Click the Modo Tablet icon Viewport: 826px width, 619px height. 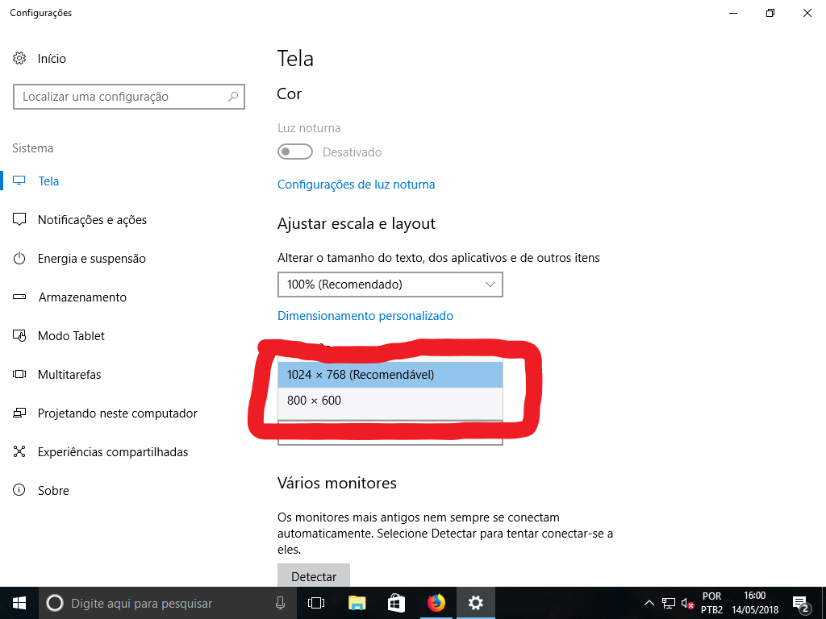pyautogui.click(x=19, y=336)
